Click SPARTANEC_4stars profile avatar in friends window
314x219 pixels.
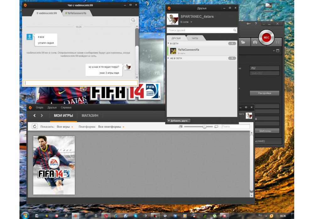point(172,19)
